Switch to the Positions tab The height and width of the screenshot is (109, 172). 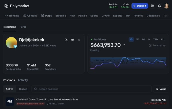pos(9,80)
